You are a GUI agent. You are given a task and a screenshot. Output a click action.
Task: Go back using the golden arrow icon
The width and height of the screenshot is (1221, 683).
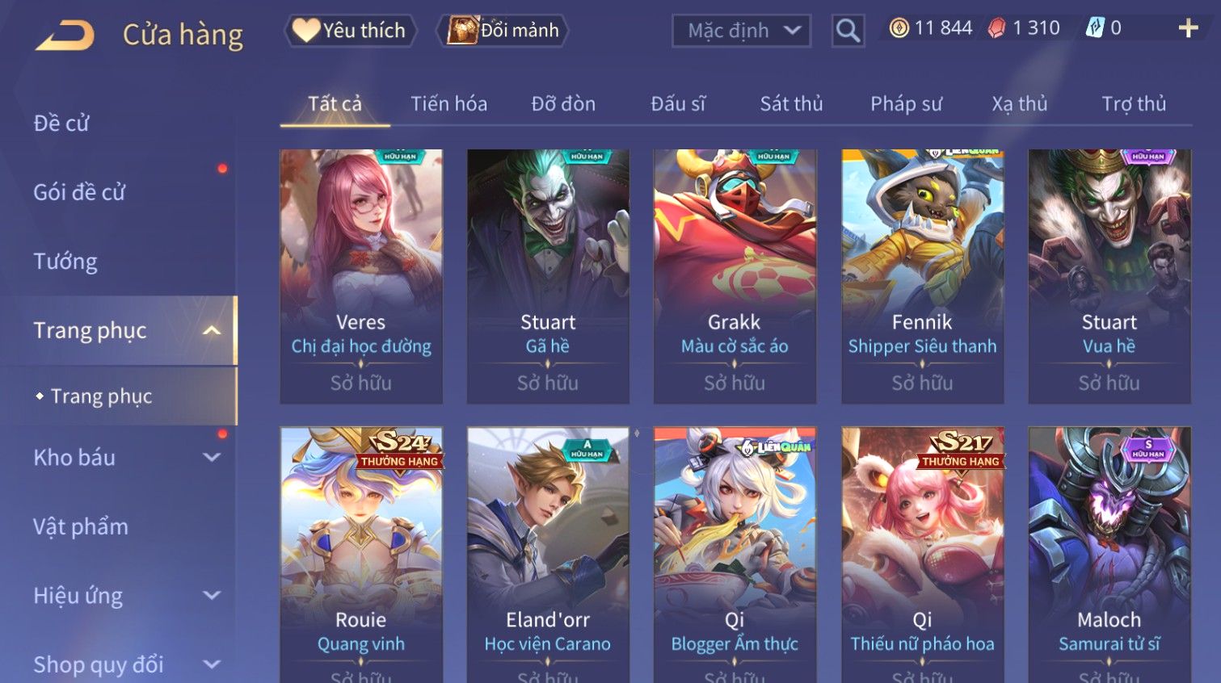[x=65, y=35]
